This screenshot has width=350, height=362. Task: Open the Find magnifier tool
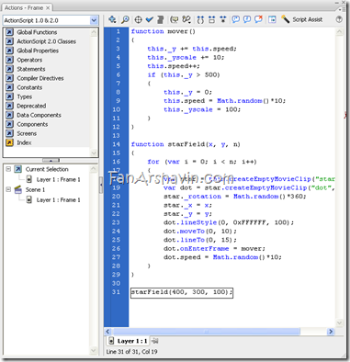click(x=125, y=19)
